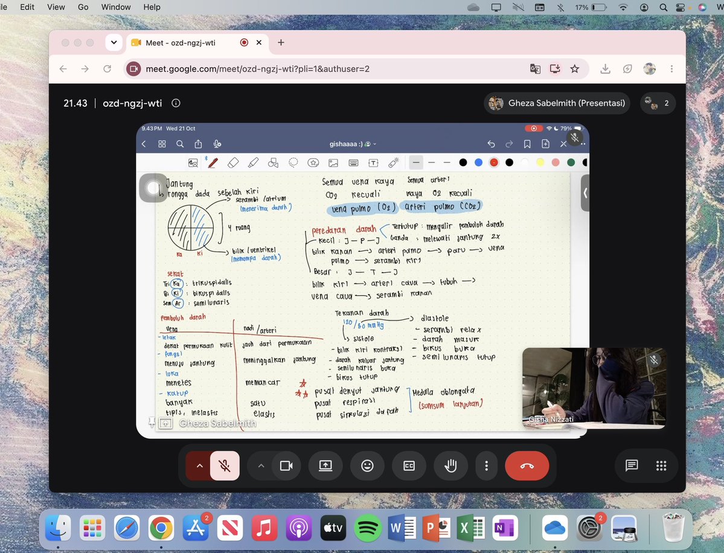This screenshot has width=724, height=553.
Task: Expand audio settings chevron beside microphone
Action: (199, 465)
